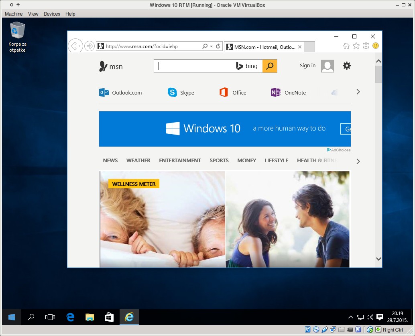Open the Favorites star icon
415x336 pixels.
click(356, 46)
